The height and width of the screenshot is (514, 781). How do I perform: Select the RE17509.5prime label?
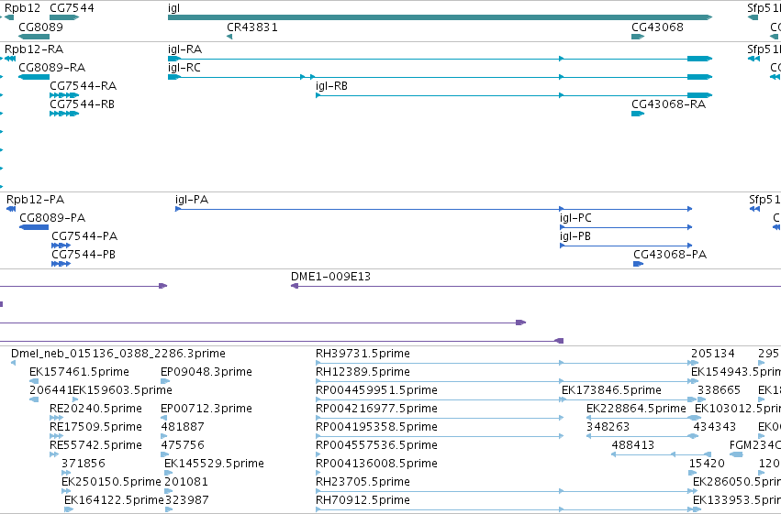click(95, 427)
